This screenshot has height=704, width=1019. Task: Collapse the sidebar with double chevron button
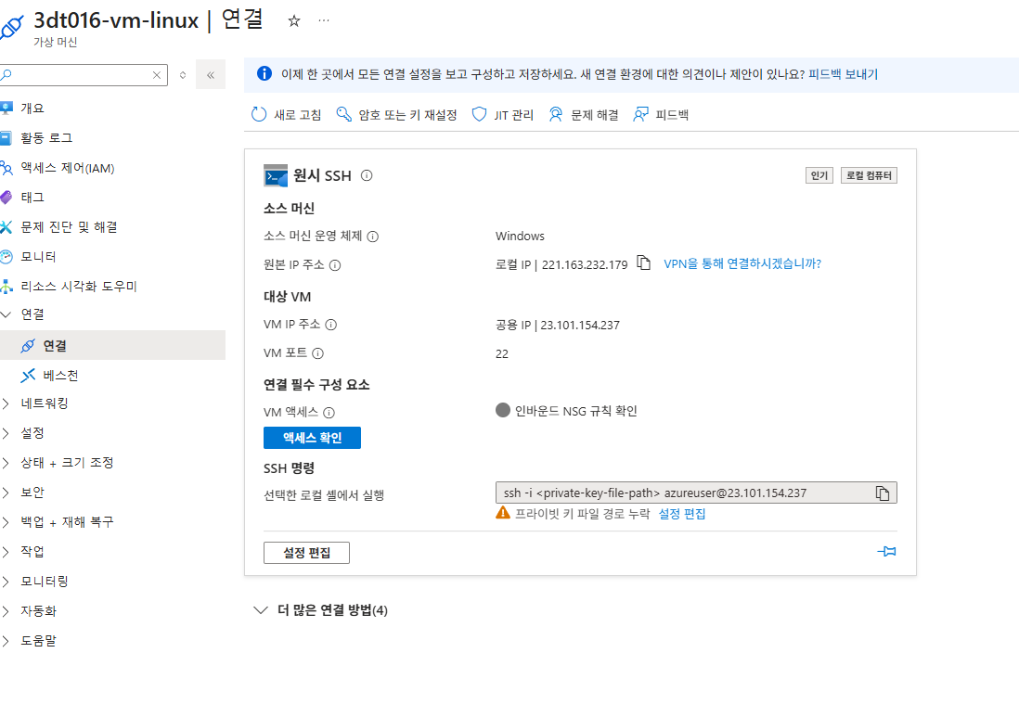[211, 75]
